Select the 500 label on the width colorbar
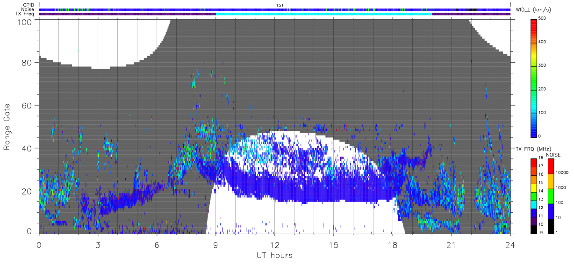Viewport: 574px width, 265px height. [543, 18]
